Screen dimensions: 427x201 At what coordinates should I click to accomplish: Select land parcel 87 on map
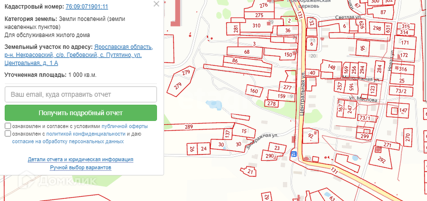click(x=383, y=12)
